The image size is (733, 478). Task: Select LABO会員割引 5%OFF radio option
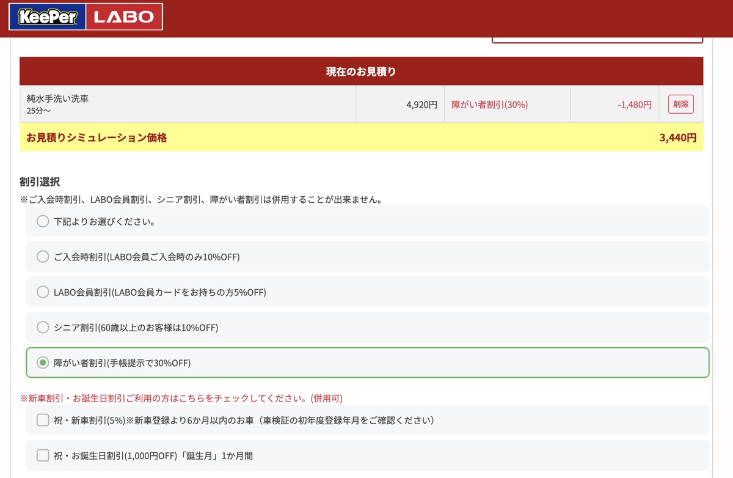(x=43, y=292)
